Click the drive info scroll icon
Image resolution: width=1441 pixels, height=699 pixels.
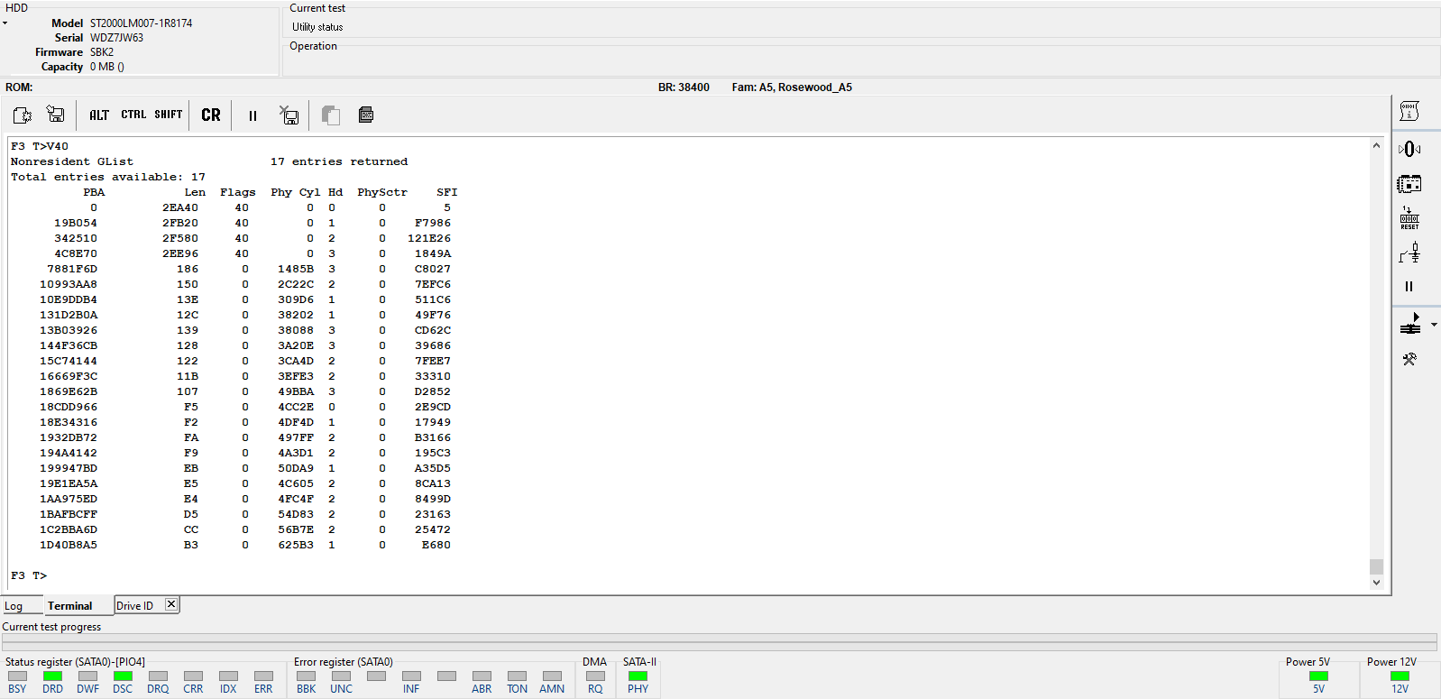[x=1409, y=111]
